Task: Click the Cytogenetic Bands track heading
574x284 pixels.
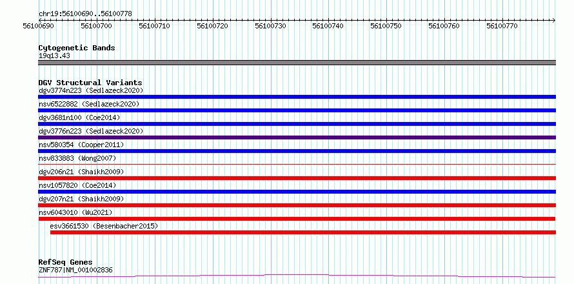Action: point(77,48)
